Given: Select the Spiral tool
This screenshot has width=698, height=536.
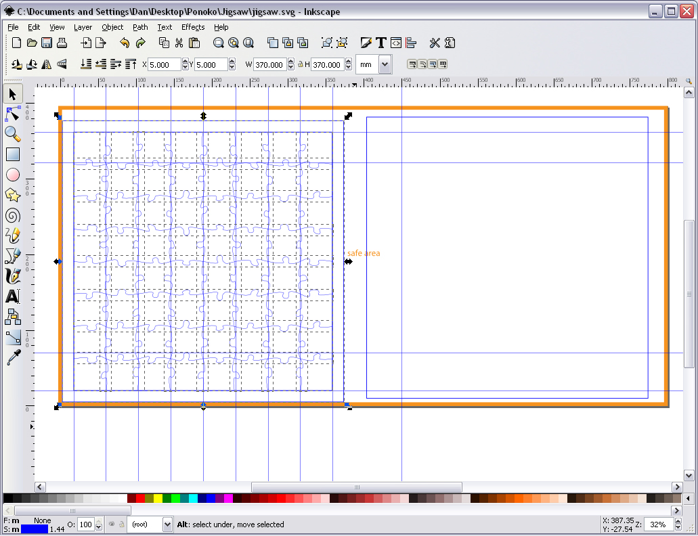Looking at the screenshot, I should point(12,215).
